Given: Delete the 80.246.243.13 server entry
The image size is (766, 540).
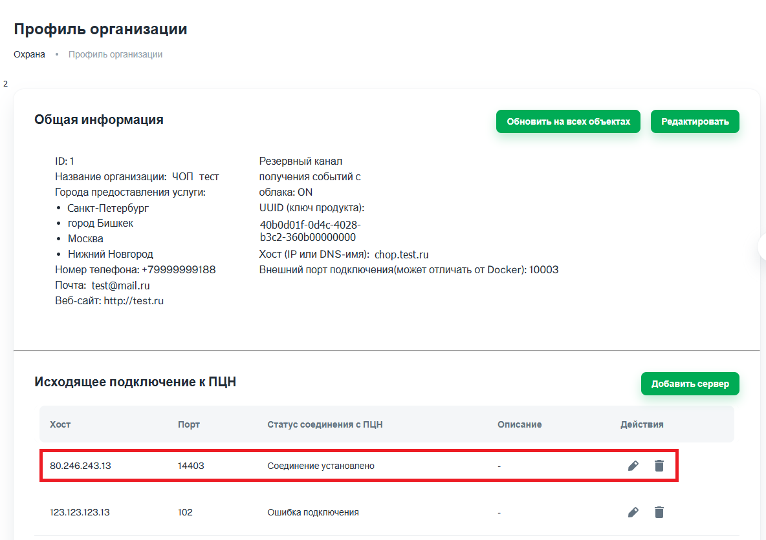Looking at the screenshot, I should 659,466.
